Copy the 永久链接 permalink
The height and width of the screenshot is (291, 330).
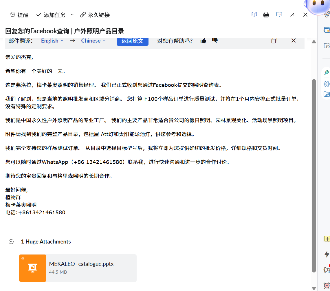click(95, 15)
